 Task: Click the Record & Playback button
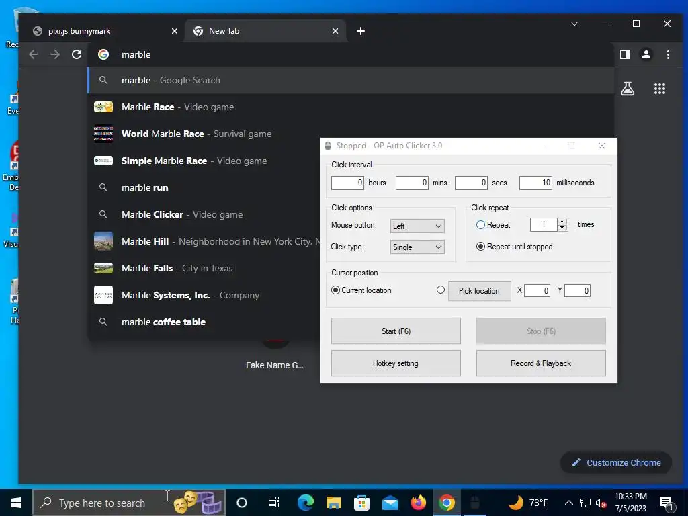[x=541, y=363]
